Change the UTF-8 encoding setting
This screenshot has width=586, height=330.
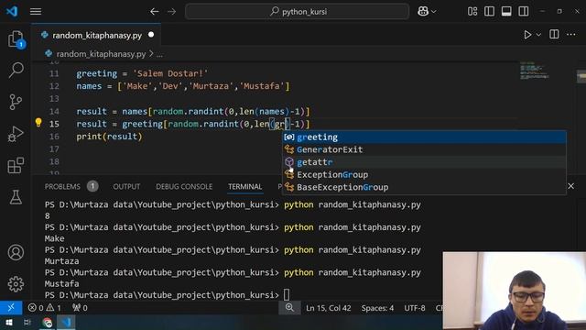coord(415,308)
